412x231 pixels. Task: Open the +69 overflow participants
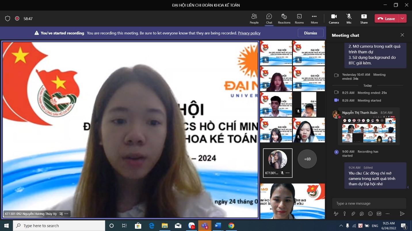pos(307,159)
